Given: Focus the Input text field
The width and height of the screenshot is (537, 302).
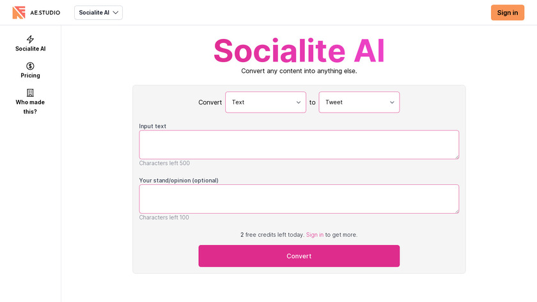Looking at the screenshot, I should (299, 145).
